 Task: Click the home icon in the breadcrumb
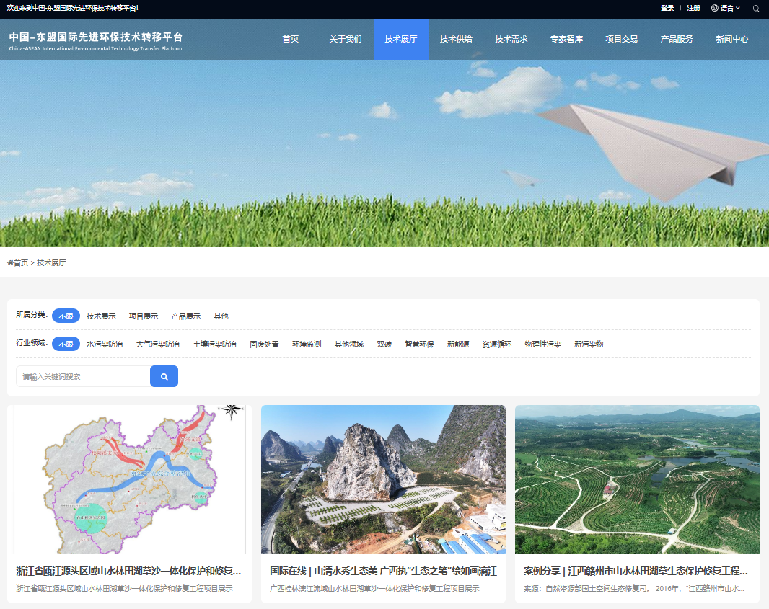(x=10, y=263)
